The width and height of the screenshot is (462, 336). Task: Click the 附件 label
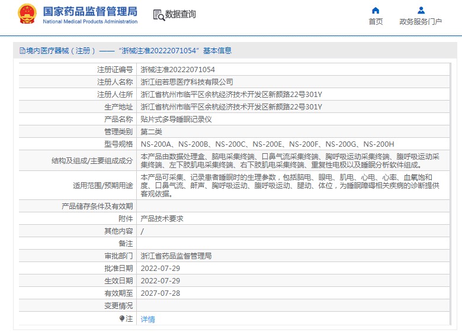(x=126, y=219)
